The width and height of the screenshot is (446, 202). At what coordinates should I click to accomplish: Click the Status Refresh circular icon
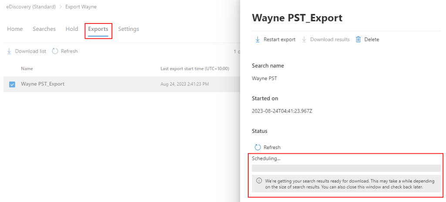[257, 147]
